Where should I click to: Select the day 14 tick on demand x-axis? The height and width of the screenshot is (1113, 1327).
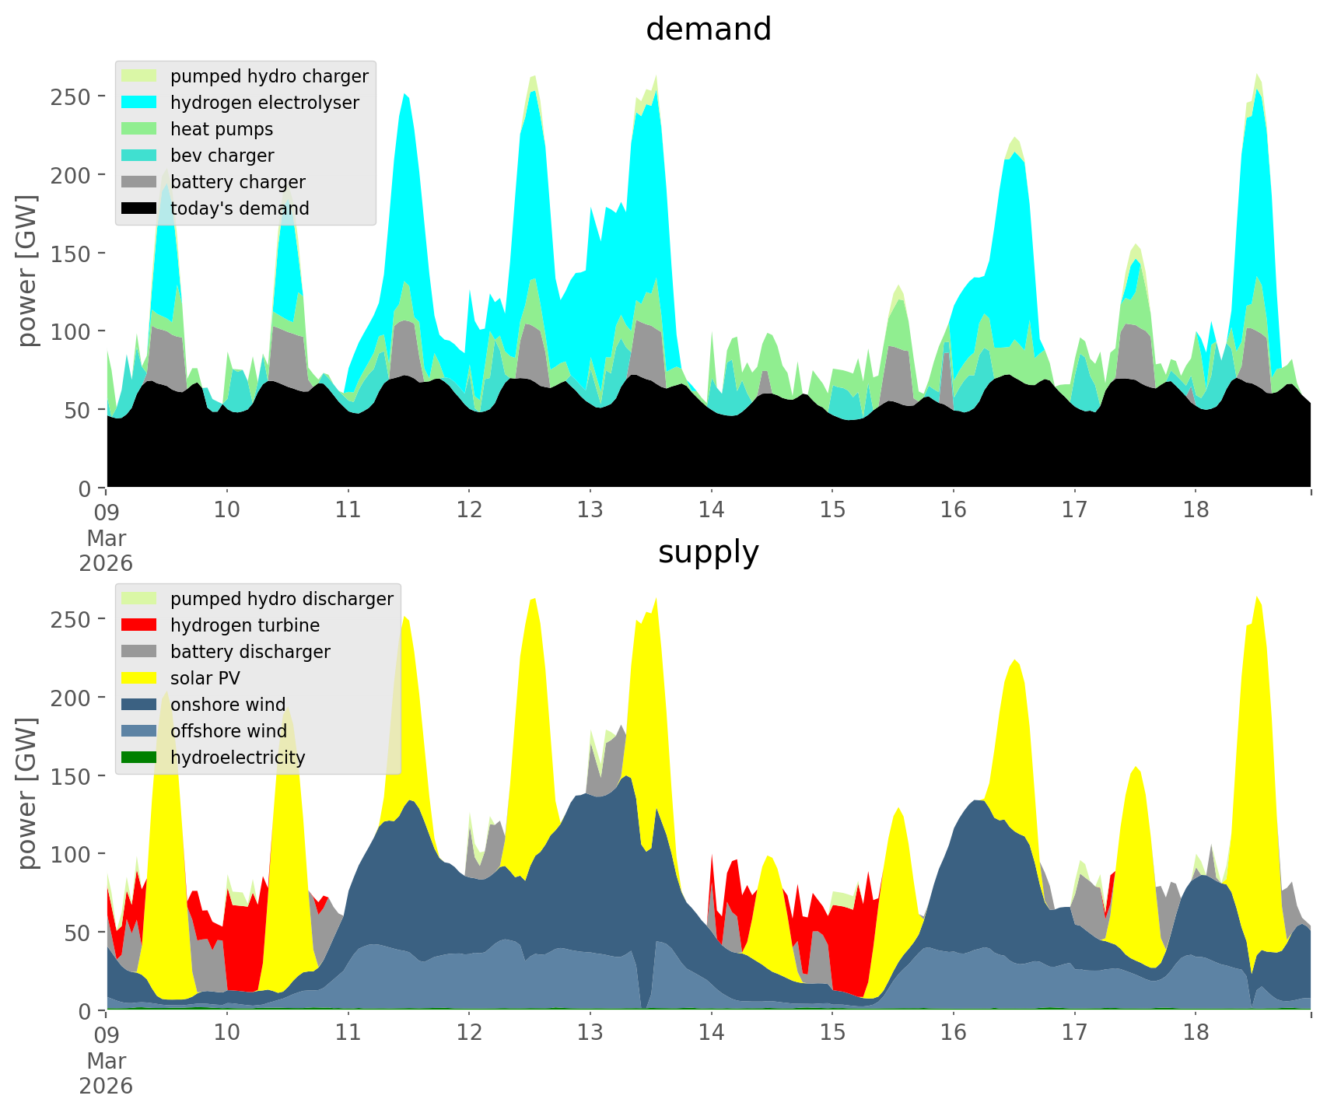tap(711, 510)
